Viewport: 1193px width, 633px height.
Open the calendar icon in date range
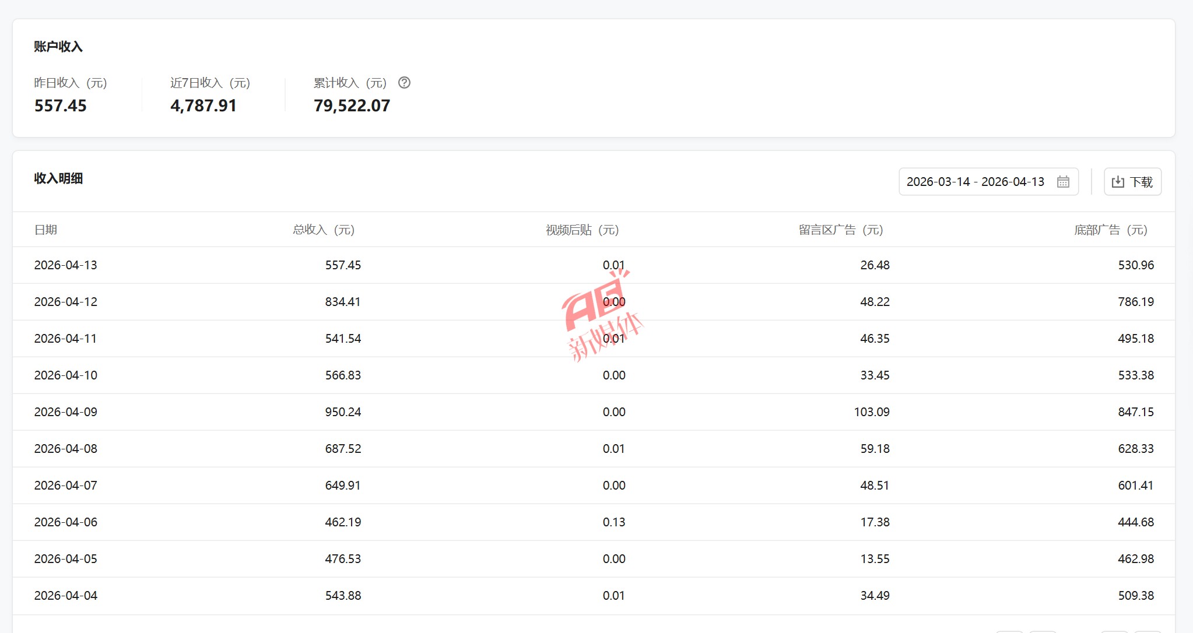(x=1063, y=182)
